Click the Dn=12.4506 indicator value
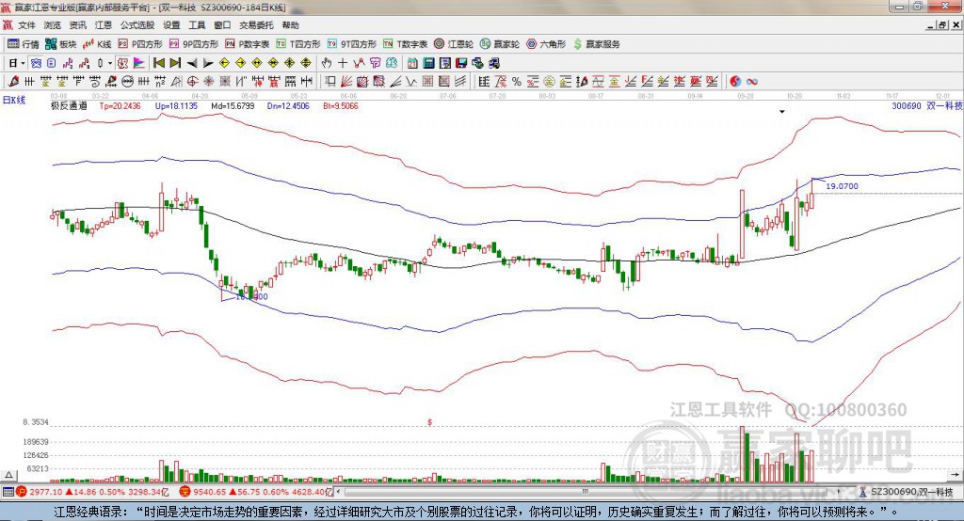Viewport: 964px width, 521px height. pyautogui.click(x=288, y=105)
